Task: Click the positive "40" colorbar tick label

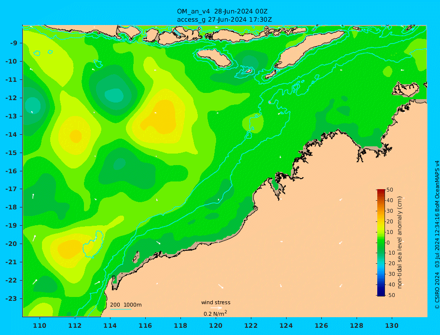Action: point(390,200)
